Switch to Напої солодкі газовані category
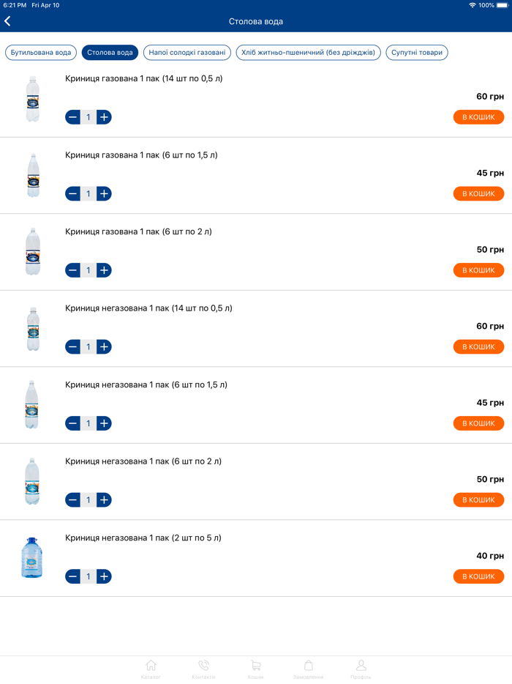This screenshot has width=512, height=684. [187, 53]
